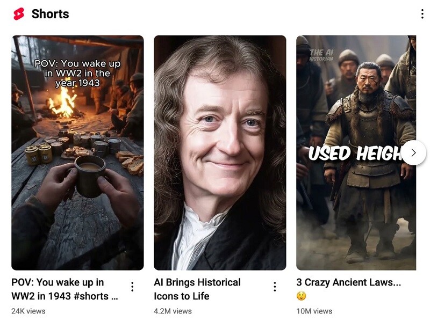Click the 'year 1943' overlay caption on first thumbnail
430x321 pixels.
[x=77, y=83]
